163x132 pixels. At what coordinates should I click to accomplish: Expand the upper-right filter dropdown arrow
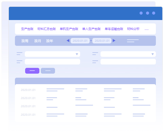click(152, 54)
